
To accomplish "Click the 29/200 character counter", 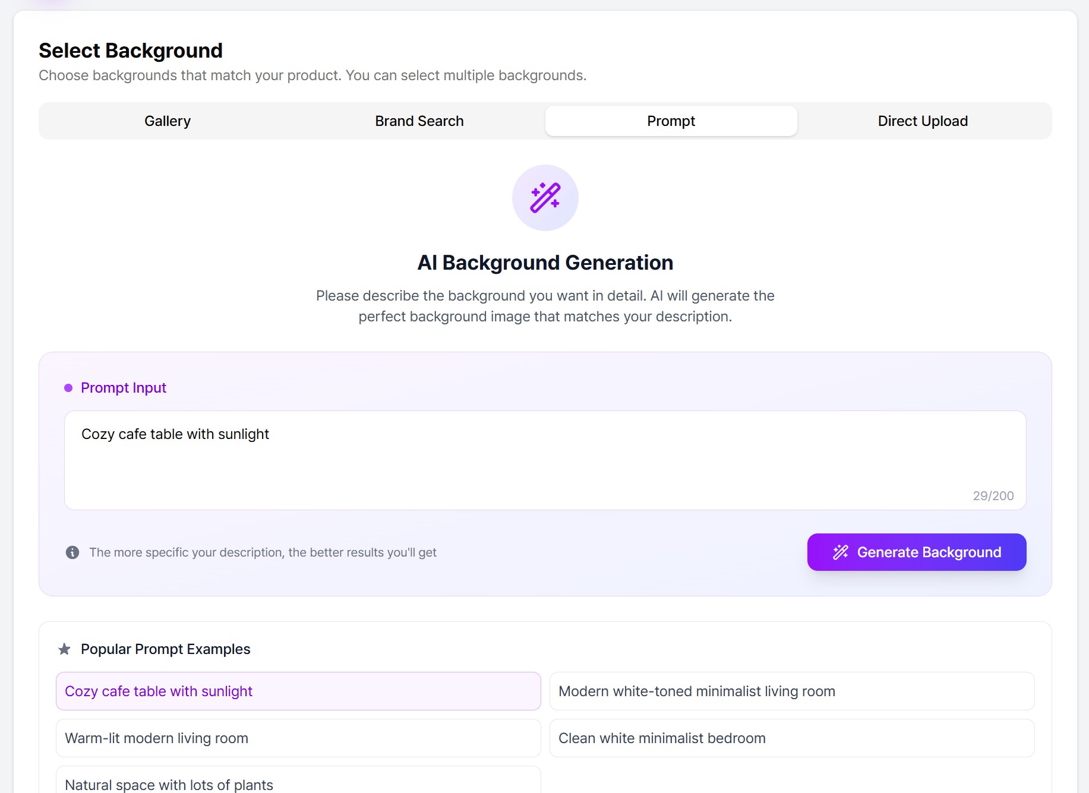I will click(x=993, y=495).
